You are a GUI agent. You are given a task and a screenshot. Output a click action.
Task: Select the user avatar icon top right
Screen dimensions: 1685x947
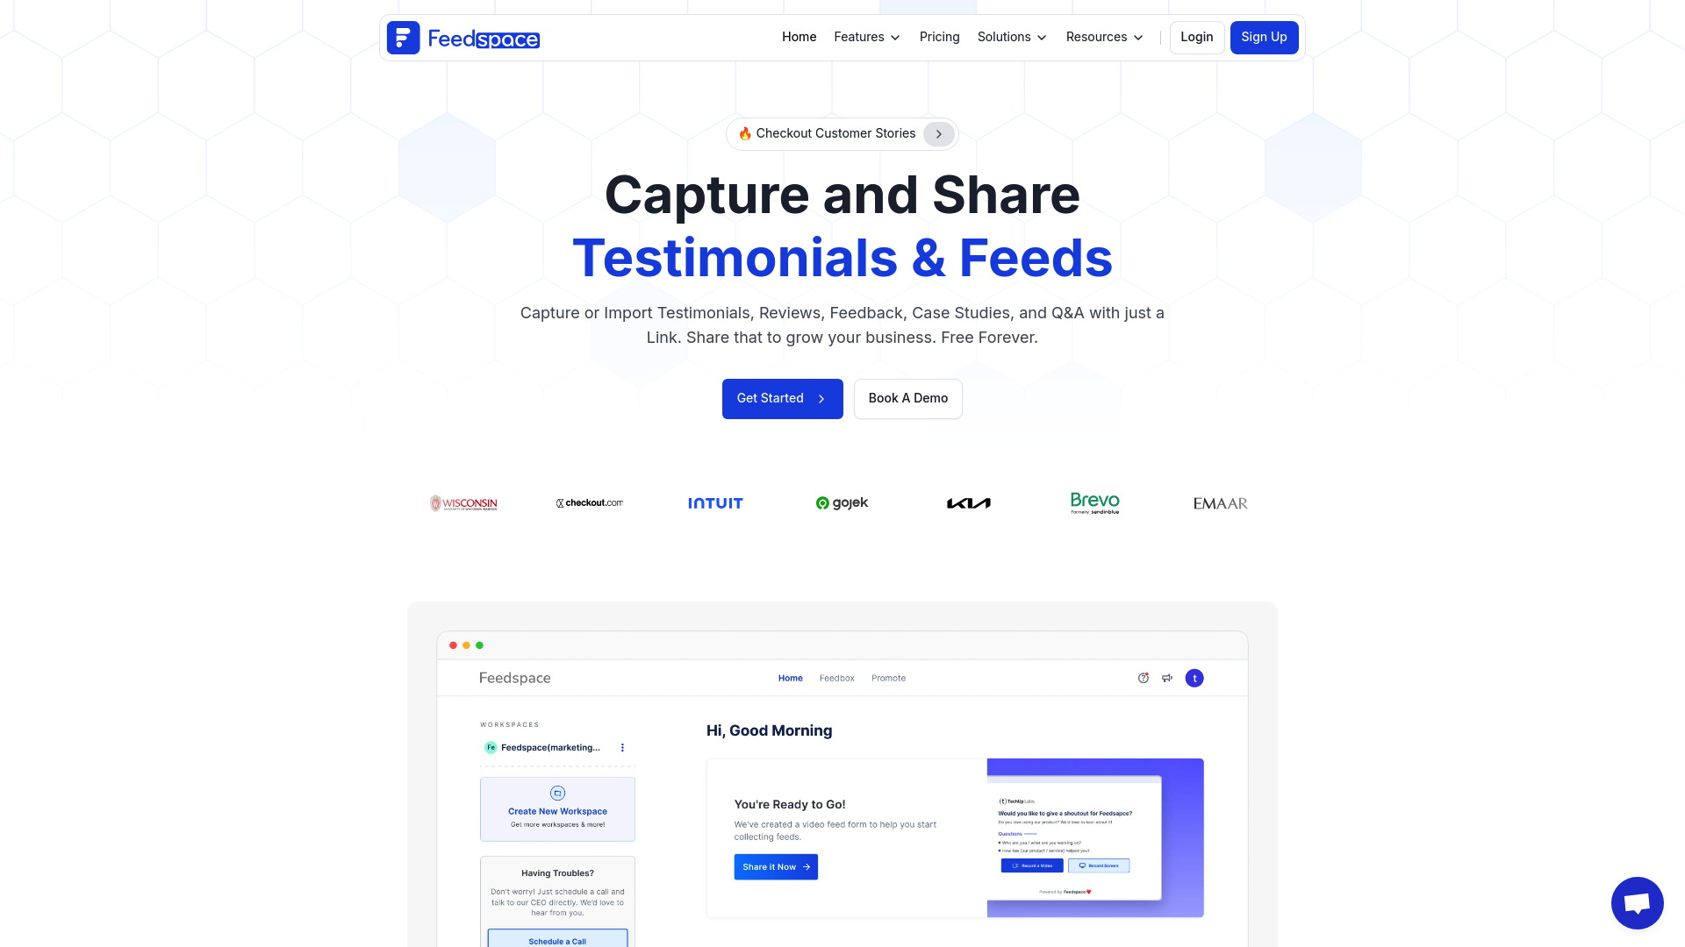[1194, 678]
